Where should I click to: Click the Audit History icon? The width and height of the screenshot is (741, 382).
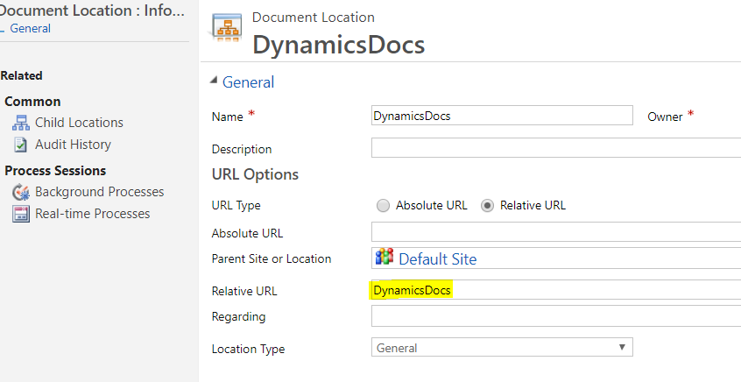20,145
